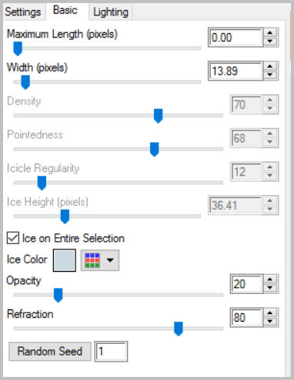Decrease Refraction with the down arrow
The height and width of the screenshot is (380, 294).
click(270, 322)
